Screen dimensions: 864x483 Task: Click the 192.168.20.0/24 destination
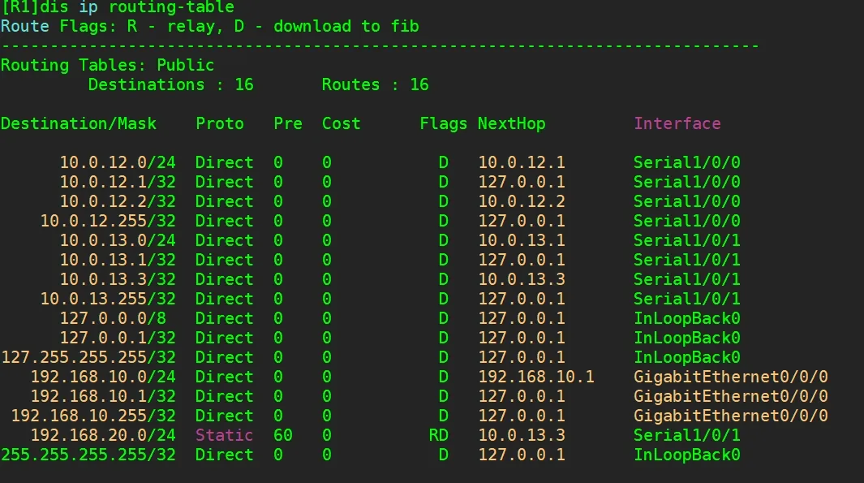click(x=103, y=435)
